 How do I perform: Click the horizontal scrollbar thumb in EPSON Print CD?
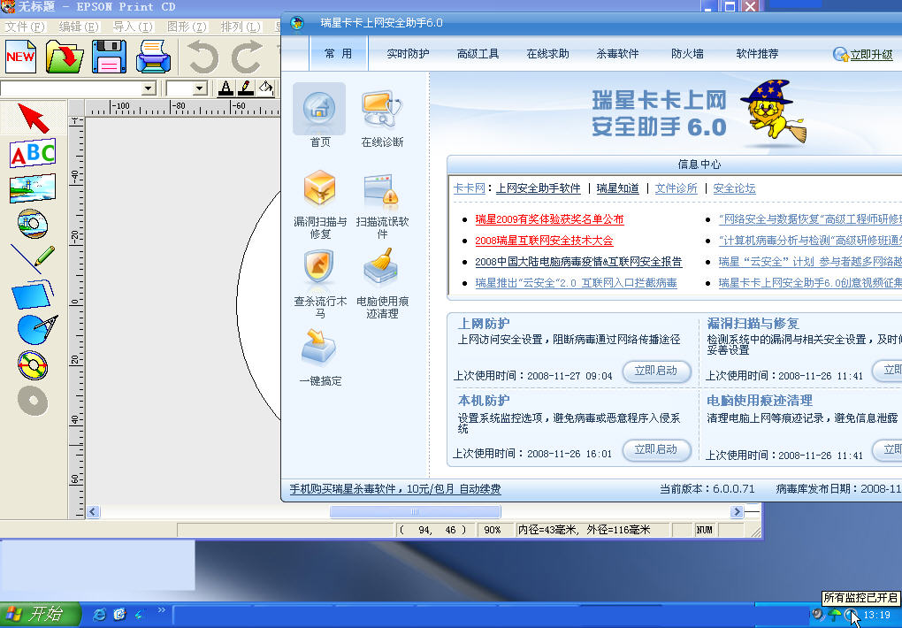[x=415, y=512]
